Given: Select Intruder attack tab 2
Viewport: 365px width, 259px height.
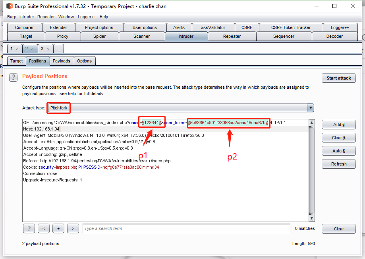Looking at the screenshot, I should coord(27,49).
